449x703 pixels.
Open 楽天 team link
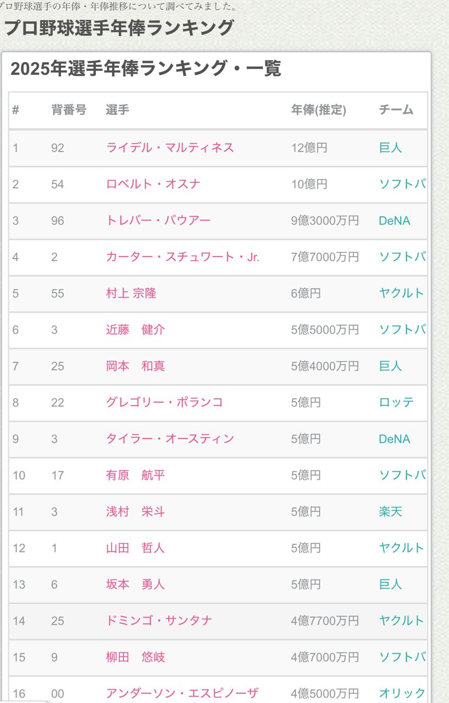390,512
